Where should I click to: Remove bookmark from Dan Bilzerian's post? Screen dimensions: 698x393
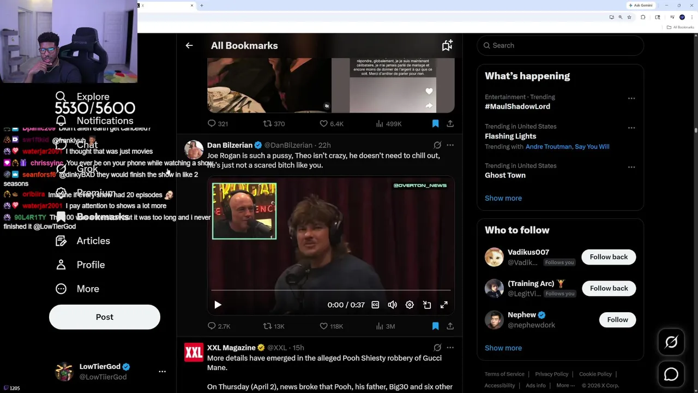click(435, 326)
